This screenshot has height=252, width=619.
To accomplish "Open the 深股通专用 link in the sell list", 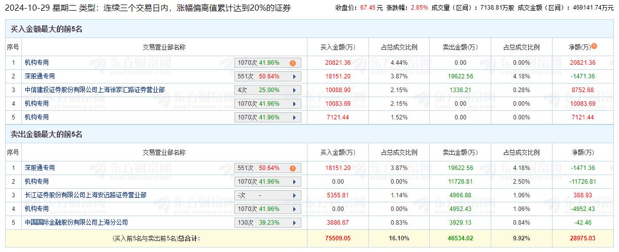I will click(40, 168).
